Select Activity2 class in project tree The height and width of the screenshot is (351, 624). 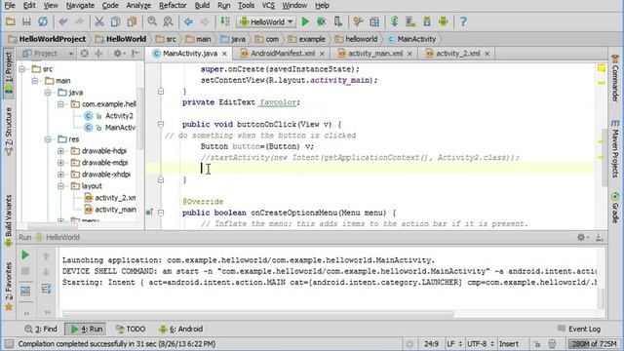coord(119,116)
